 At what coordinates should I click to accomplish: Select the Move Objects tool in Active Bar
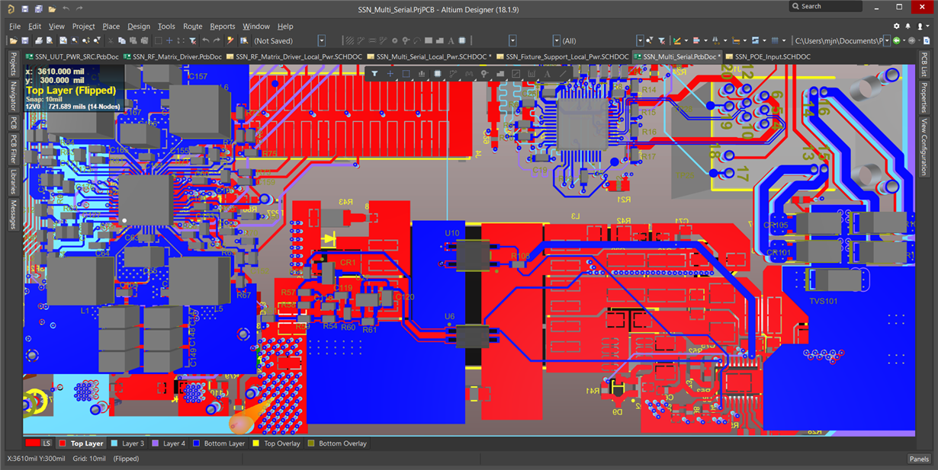pos(390,74)
